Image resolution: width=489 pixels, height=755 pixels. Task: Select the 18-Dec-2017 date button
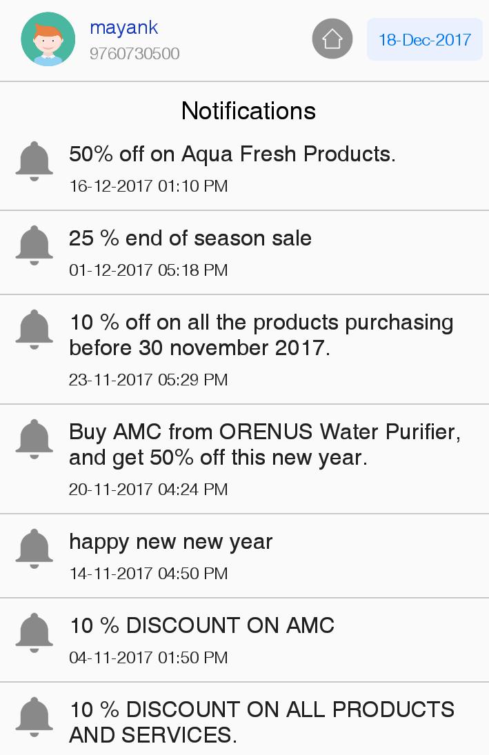click(424, 39)
